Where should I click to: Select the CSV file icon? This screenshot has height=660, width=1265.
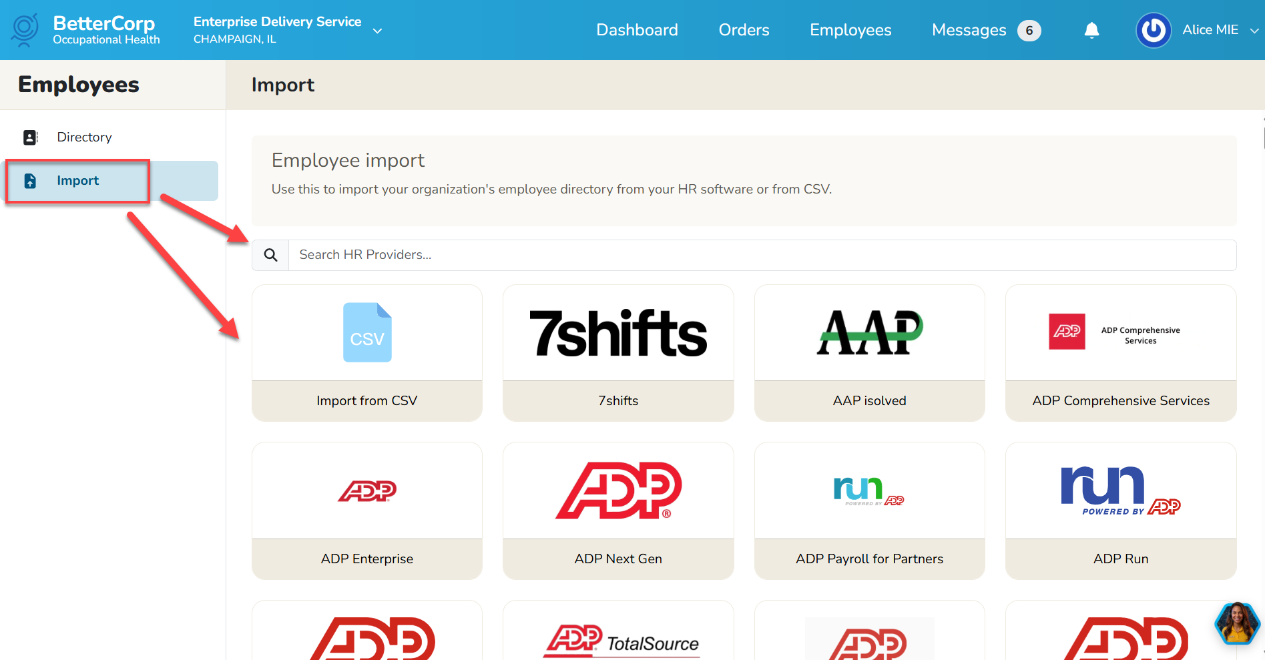367,332
